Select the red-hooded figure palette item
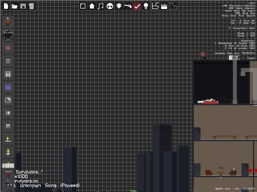This screenshot has height=192, width=257. (x=8, y=178)
